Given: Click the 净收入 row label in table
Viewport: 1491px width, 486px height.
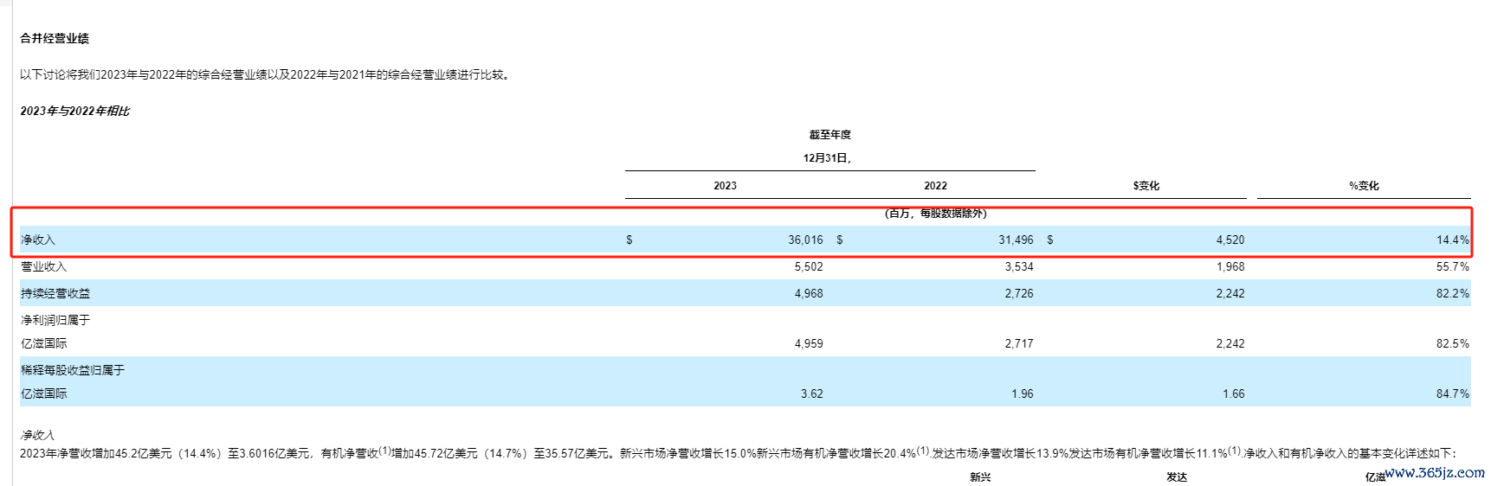Looking at the screenshot, I should (38, 240).
